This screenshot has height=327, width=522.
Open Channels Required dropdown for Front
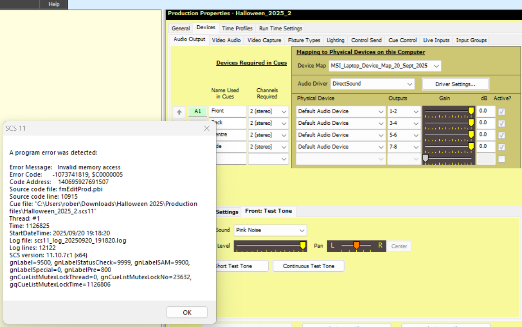tap(268, 111)
